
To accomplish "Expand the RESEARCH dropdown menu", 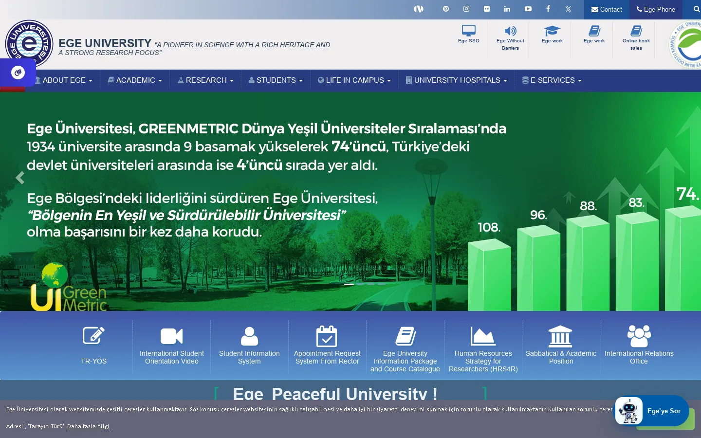I will pyautogui.click(x=205, y=80).
